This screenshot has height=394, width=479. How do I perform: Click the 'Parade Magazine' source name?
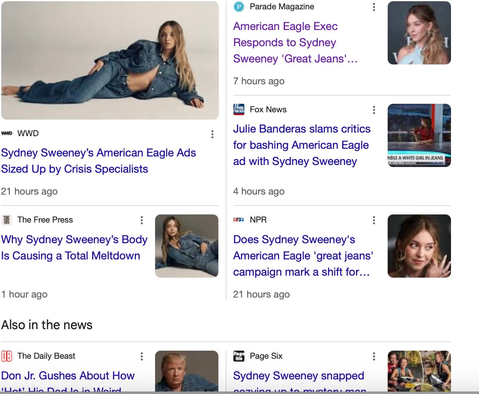click(x=282, y=7)
